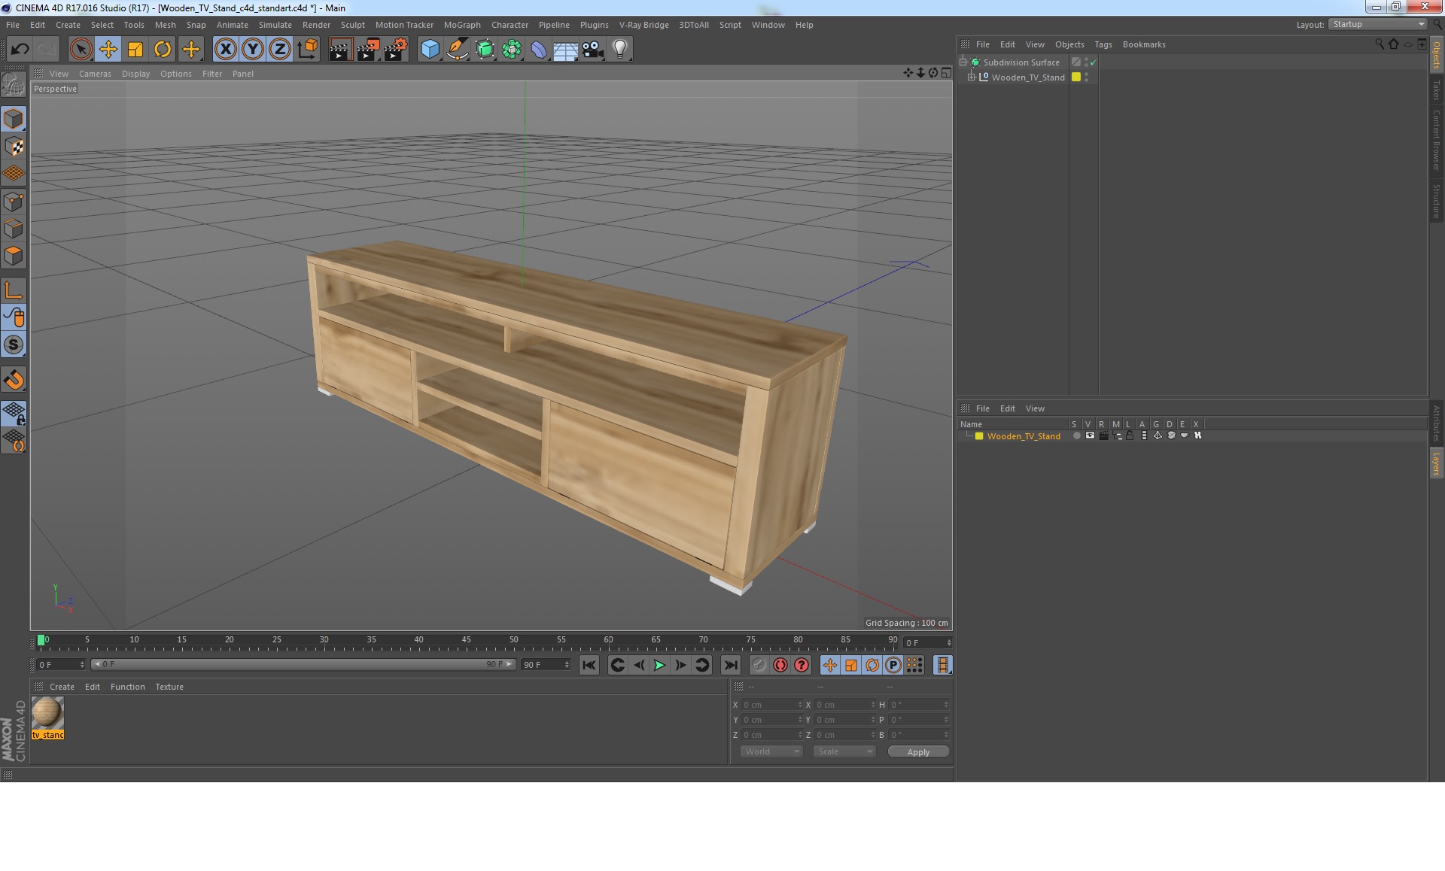Click the Wooden_TV_Stand layer color swatch

[979, 436]
